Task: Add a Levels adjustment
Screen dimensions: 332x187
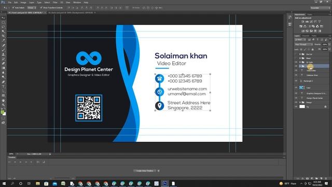Action: [x=307, y=22]
